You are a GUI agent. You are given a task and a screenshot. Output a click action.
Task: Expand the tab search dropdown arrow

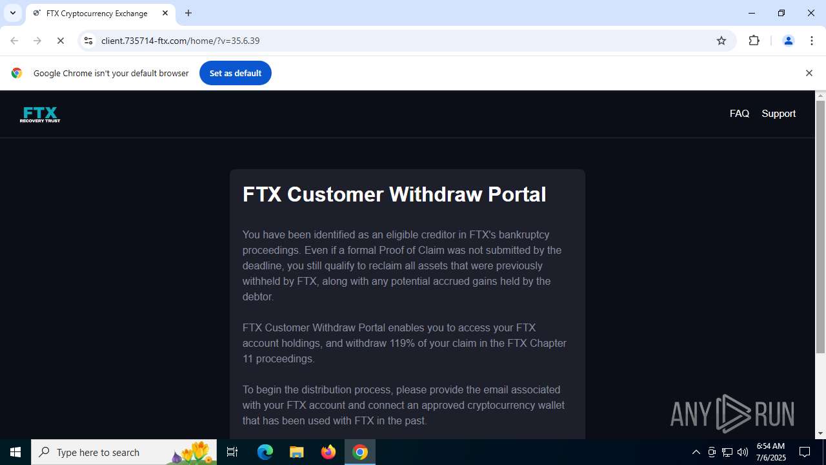click(x=13, y=13)
